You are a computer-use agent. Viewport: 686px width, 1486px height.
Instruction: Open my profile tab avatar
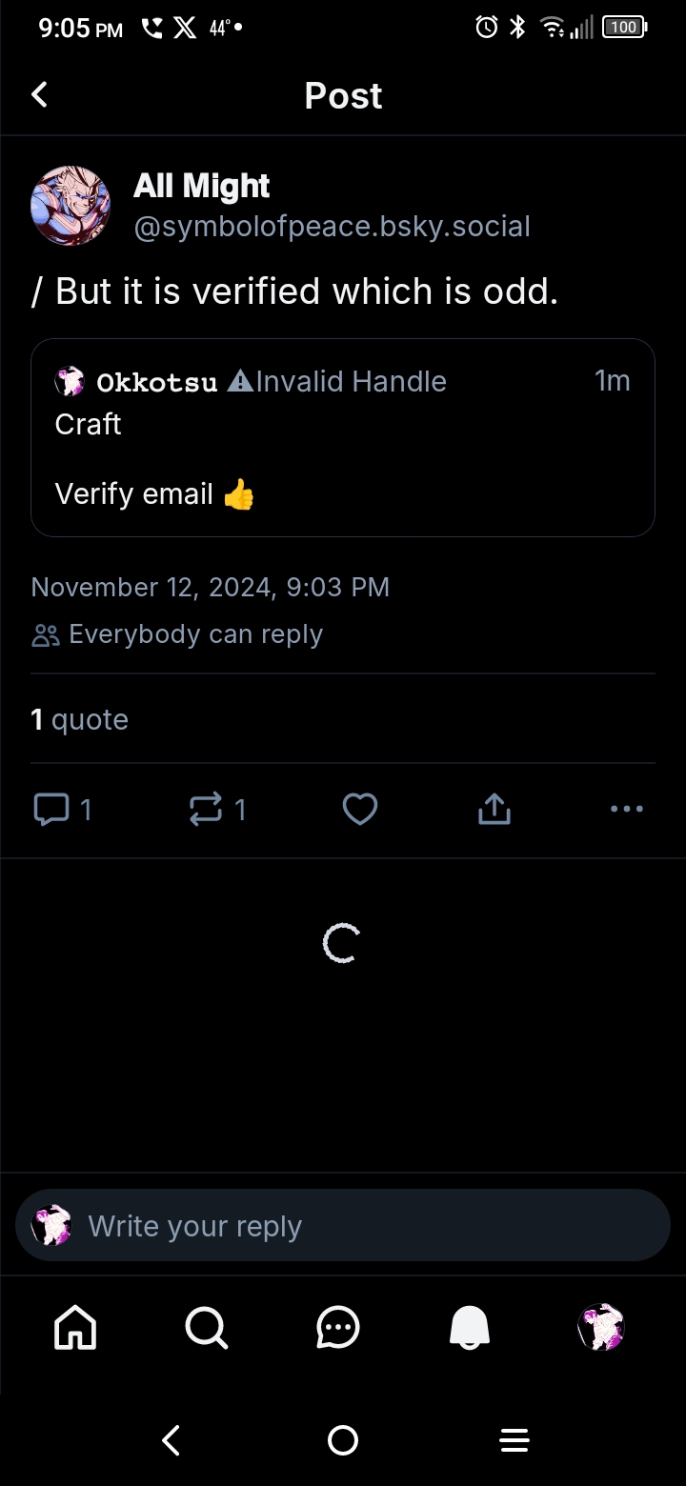(x=600, y=1327)
